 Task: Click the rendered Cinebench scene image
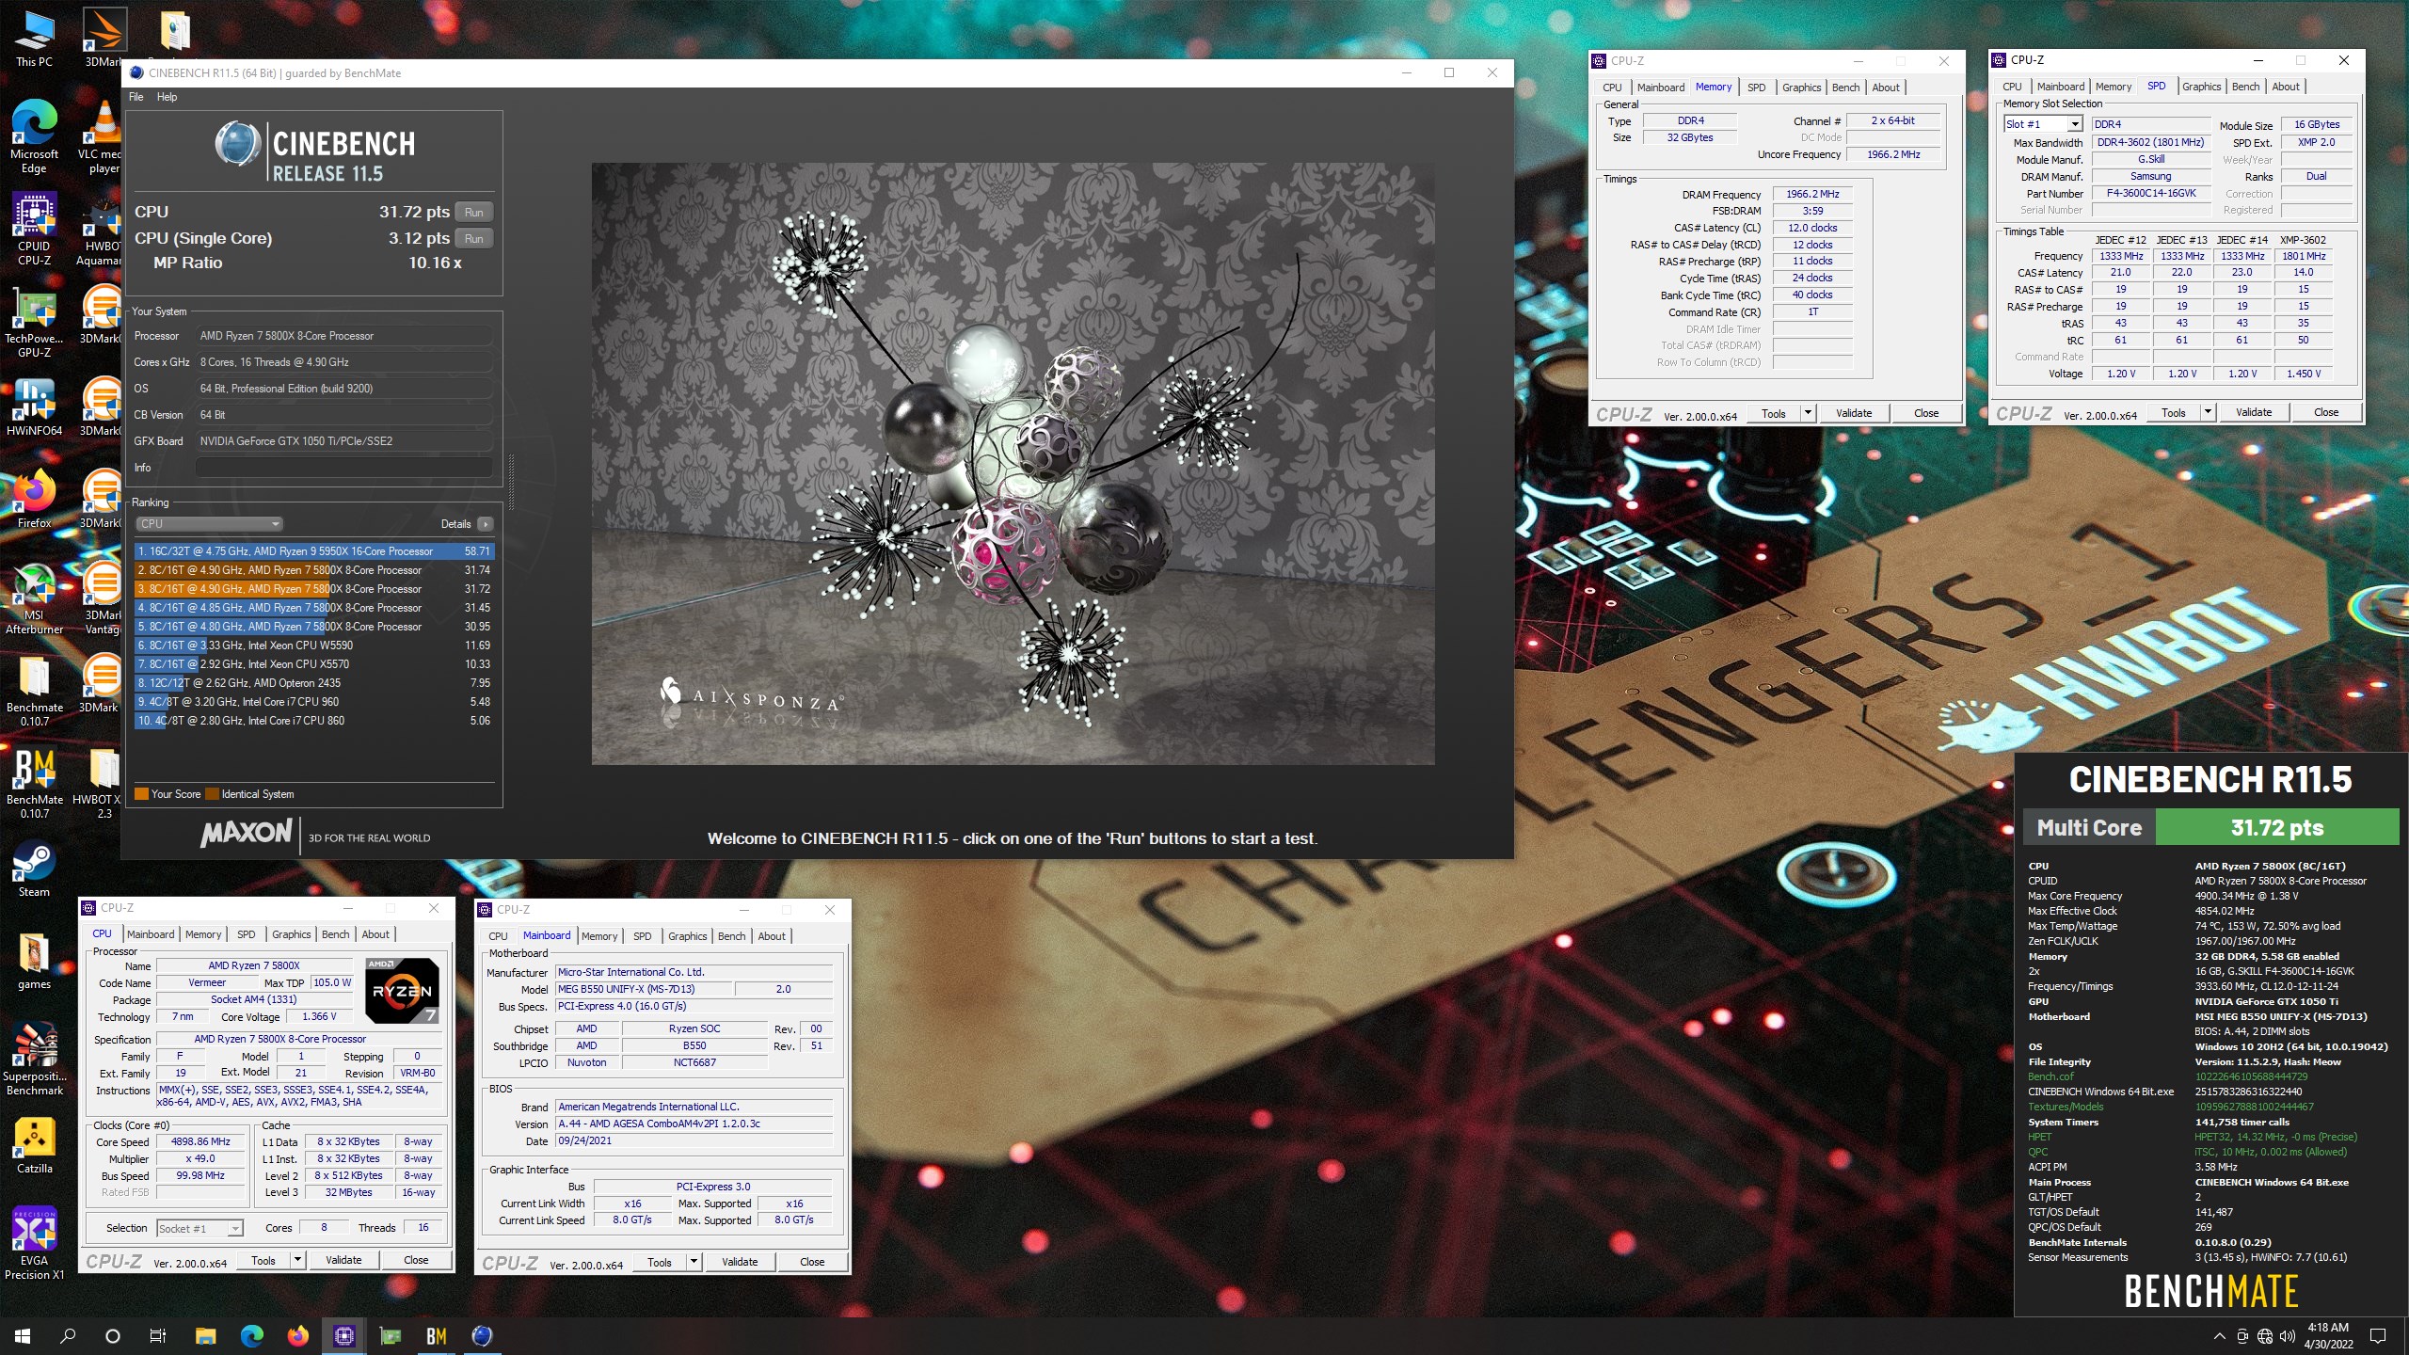1013,463
